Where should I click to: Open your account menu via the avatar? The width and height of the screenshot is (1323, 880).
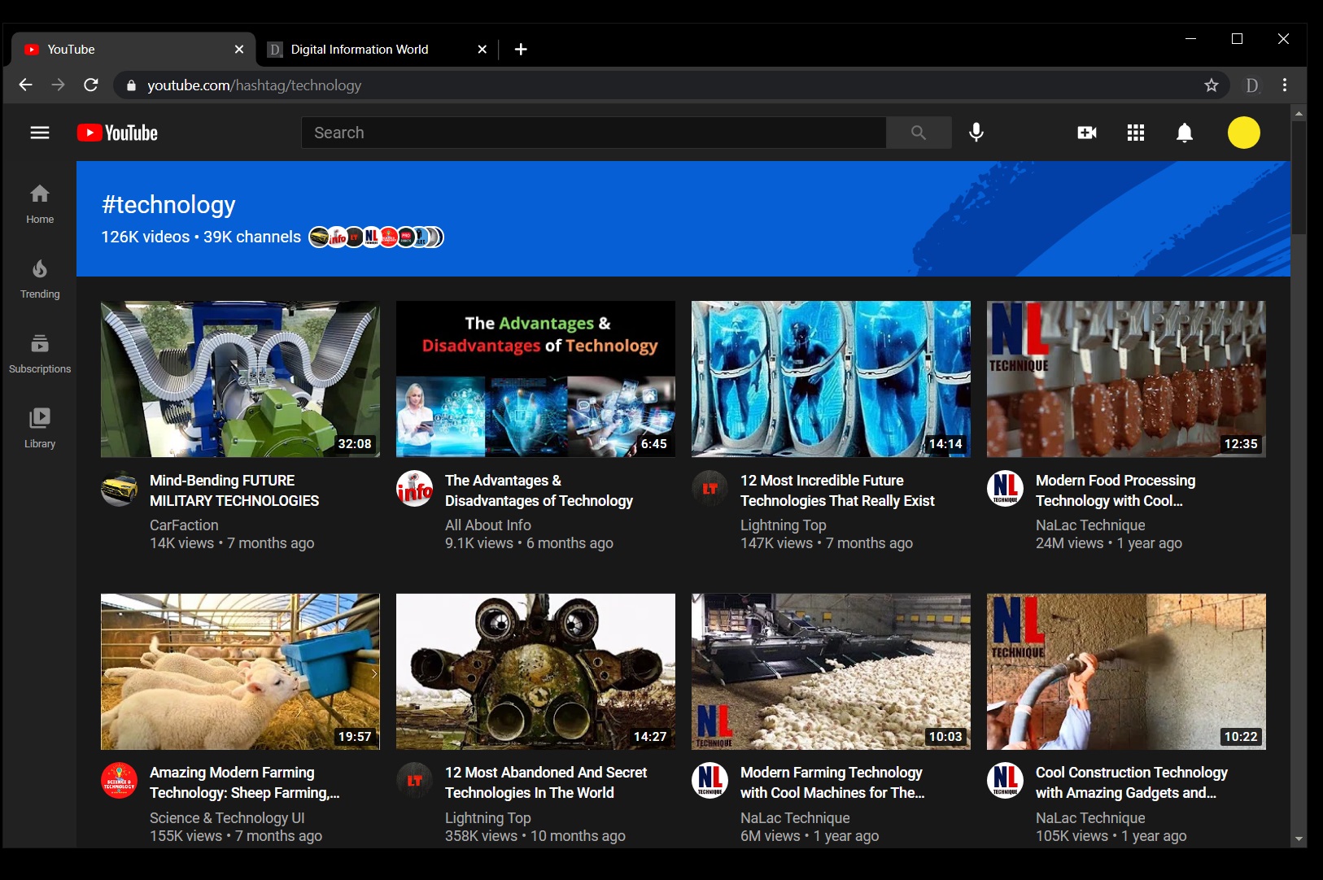tap(1243, 133)
